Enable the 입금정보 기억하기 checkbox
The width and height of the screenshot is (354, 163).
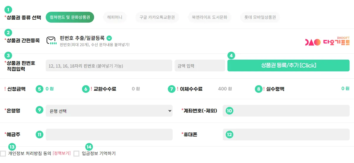(x=76, y=154)
